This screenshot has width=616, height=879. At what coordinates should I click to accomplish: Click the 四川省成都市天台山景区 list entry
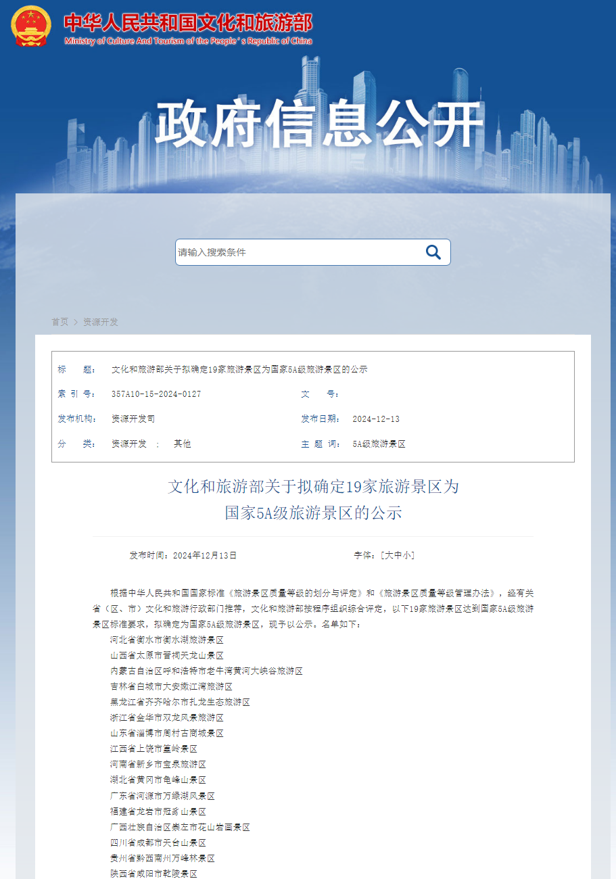click(x=158, y=842)
